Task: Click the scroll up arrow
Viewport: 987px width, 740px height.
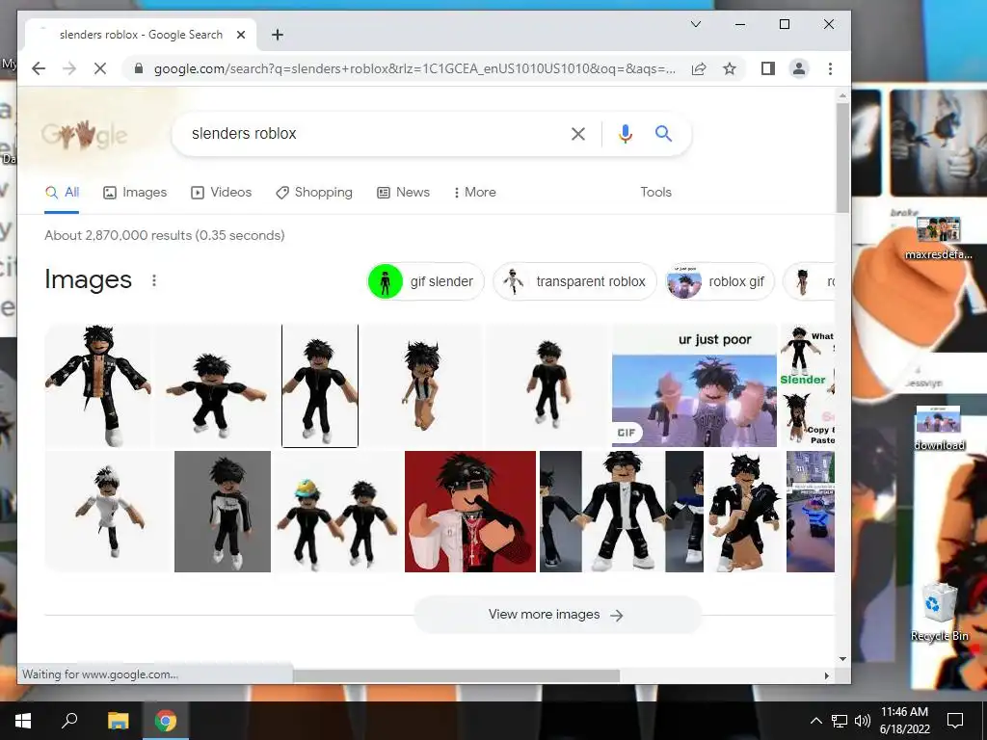Action: 842,95
